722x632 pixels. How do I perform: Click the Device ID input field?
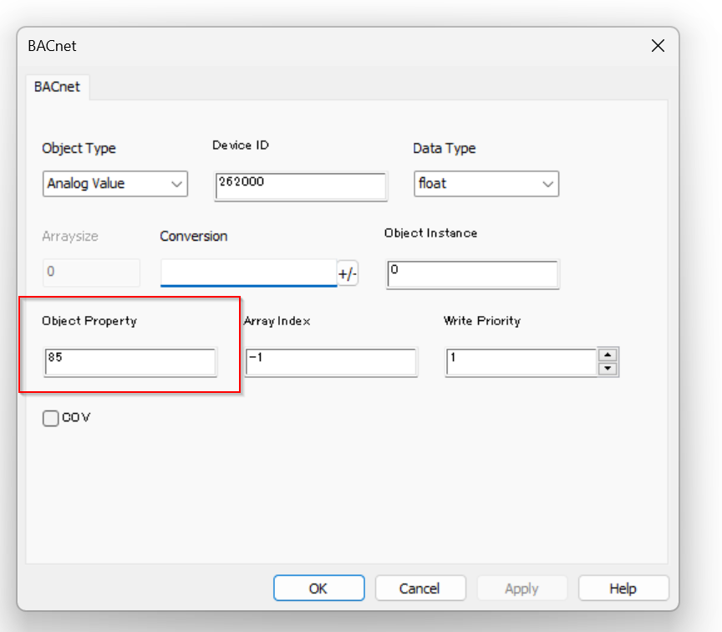301,186
